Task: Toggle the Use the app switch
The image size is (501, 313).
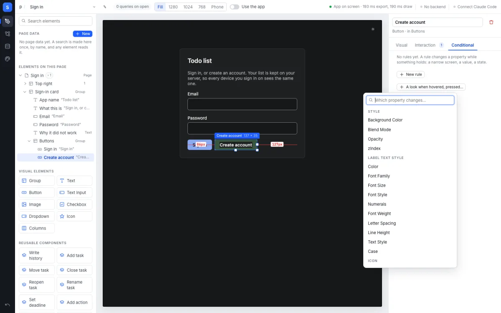Action: point(235,7)
